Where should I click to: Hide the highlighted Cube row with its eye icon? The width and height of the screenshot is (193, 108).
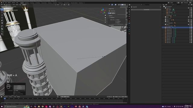click(190, 28)
